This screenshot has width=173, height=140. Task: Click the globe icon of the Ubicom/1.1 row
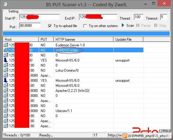6,111
